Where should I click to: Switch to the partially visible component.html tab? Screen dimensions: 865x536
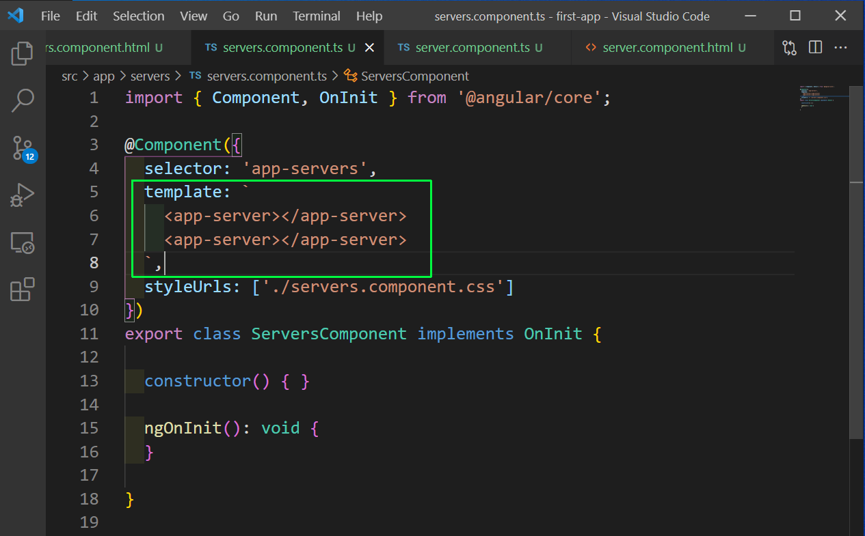pyautogui.click(x=119, y=48)
